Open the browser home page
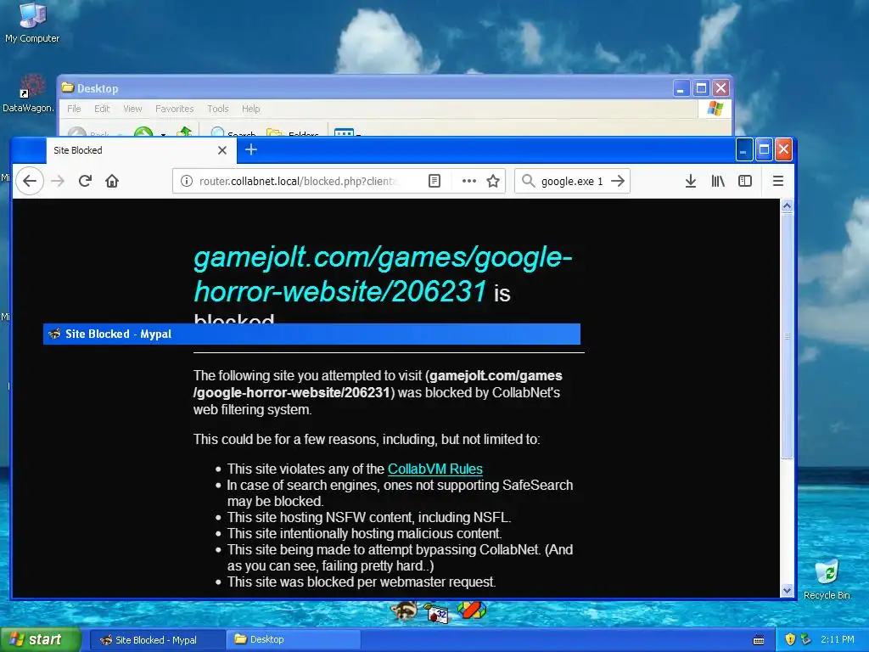 (x=112, y=181)
